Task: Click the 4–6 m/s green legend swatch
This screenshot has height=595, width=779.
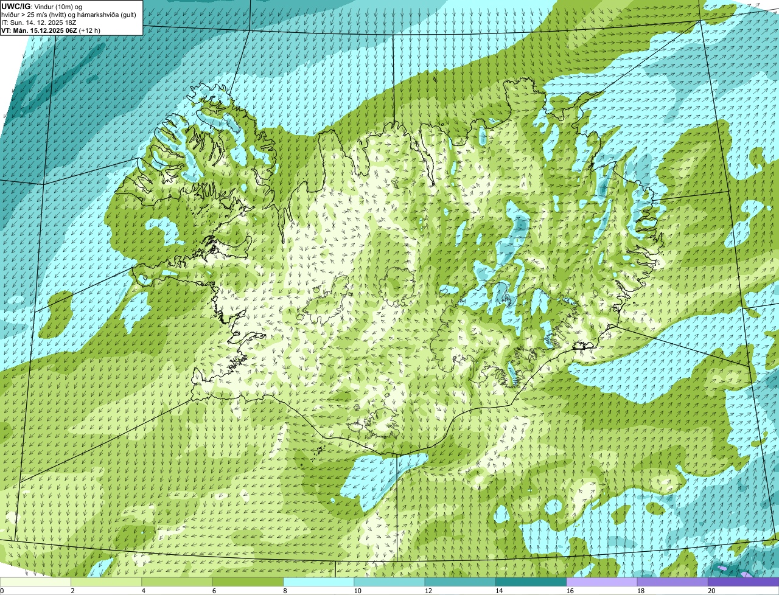Action: point(178,582)
